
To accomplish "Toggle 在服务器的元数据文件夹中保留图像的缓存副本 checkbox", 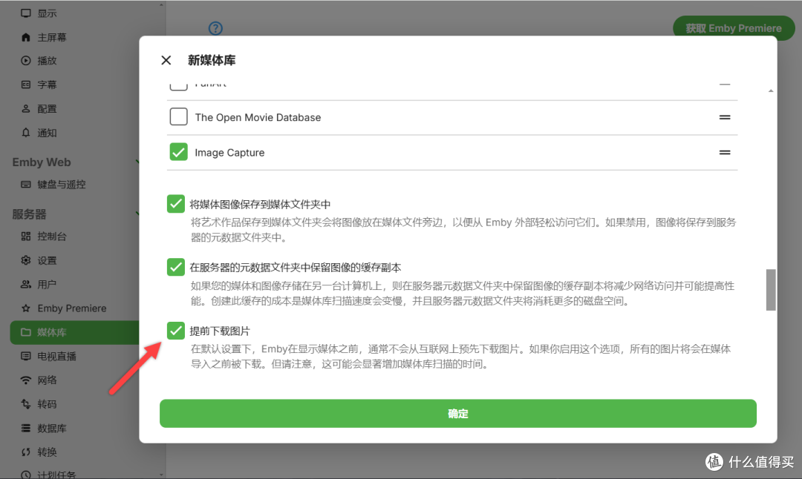I will [175, 267].
